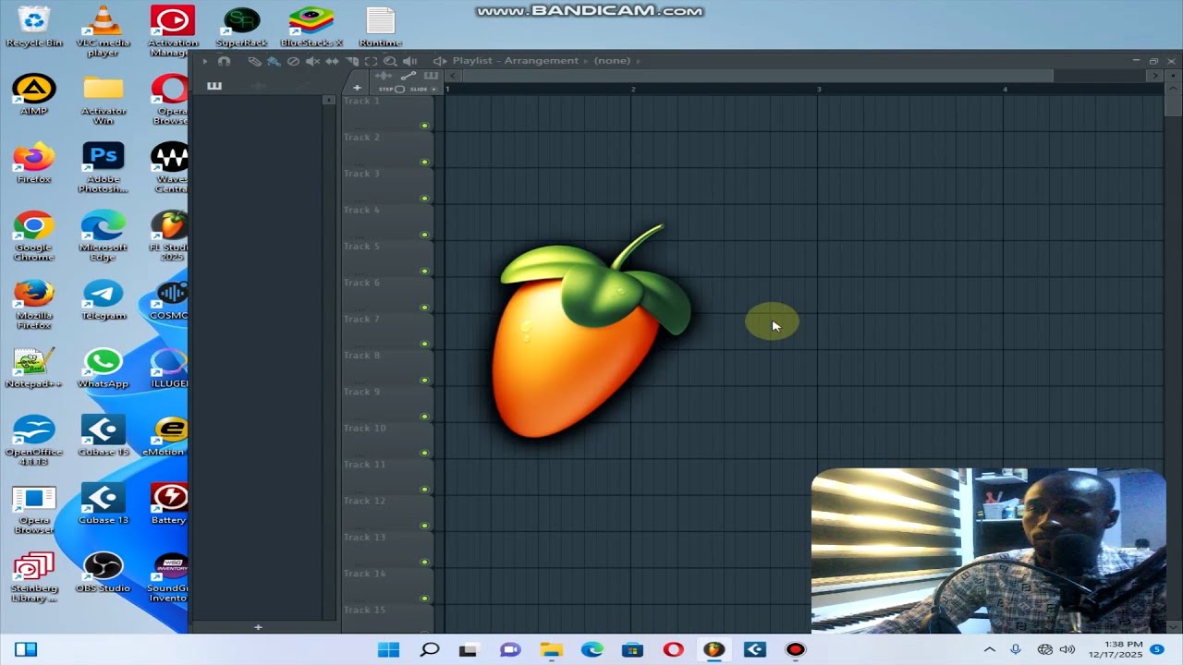This screenshot has width=1183, height=665.
Task: Select the Zoom magnifier tool
Action: click(x=390, y=61)
